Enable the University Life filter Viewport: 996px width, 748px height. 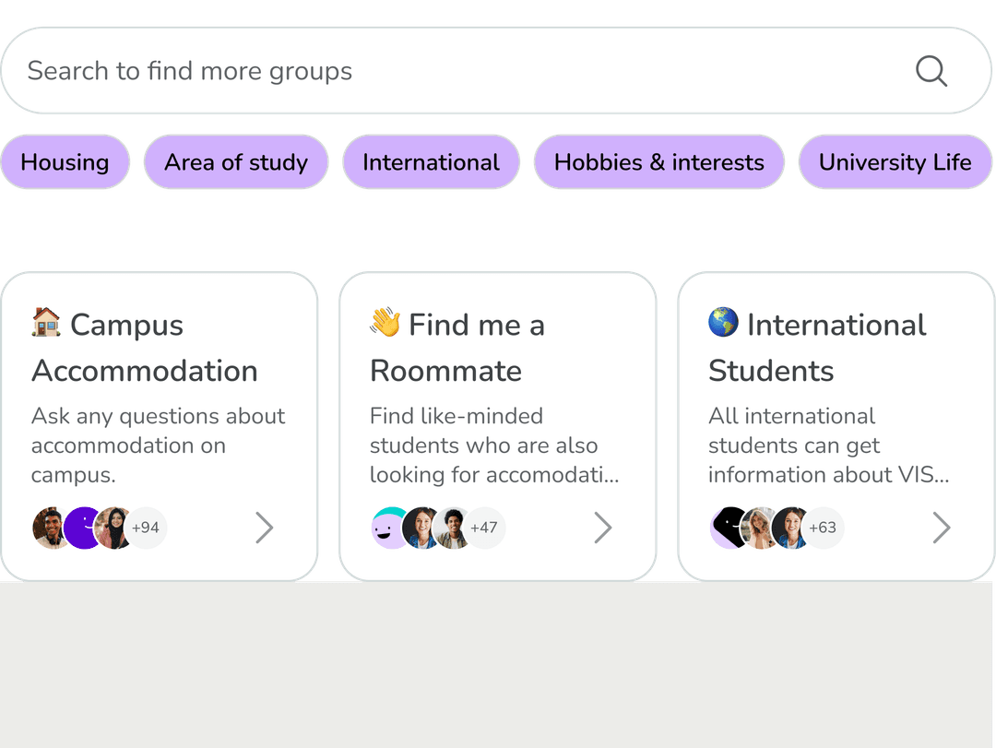click(x=895, y=162)
